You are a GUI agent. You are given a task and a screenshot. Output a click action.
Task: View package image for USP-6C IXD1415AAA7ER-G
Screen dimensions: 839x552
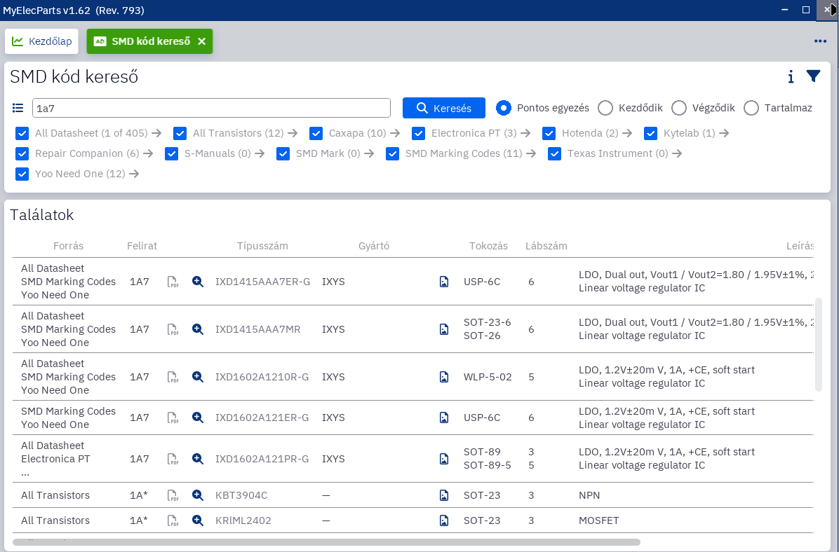point(444,282)
